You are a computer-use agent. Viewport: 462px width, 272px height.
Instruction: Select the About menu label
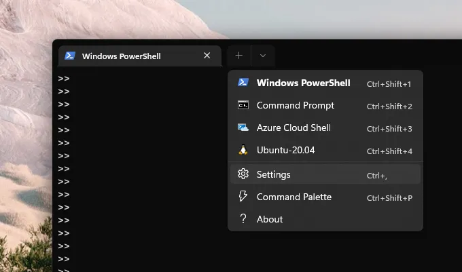pyautogui.click(x=270, y=219)
